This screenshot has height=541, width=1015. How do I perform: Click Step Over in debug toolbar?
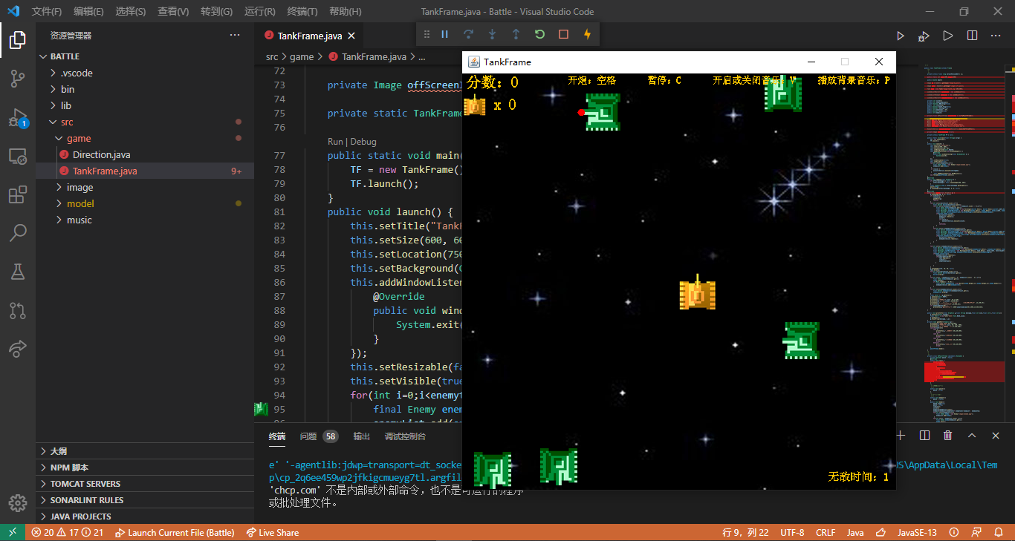[x=468, y=34]
